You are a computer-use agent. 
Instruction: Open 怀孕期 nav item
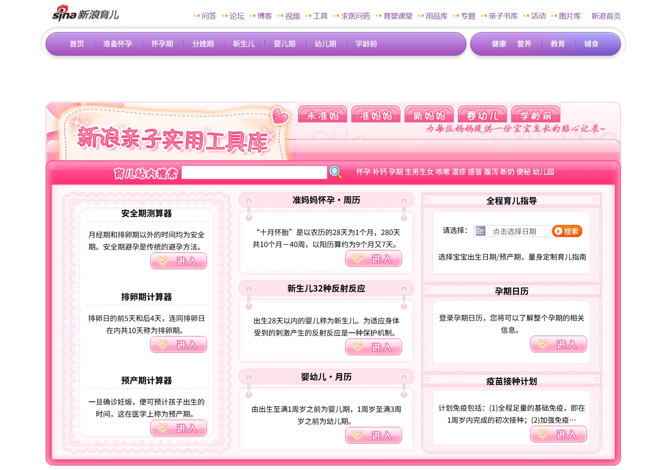click(x=162, y=44)
